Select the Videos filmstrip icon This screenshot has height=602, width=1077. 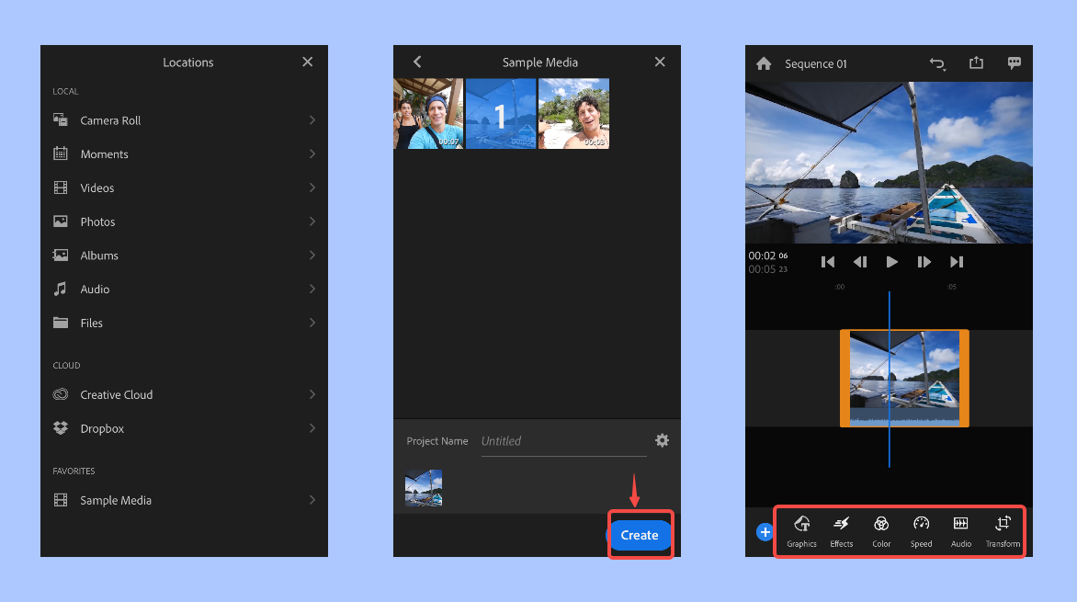tap(61, 187)
